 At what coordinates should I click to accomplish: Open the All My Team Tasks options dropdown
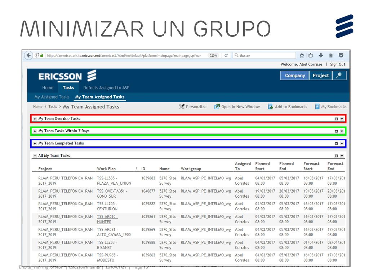coord(342,156)
